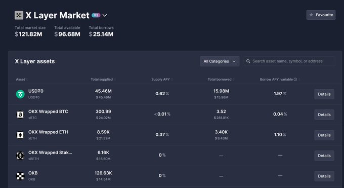This screenshot has width=344, height=188.
Task: Open Details for OKB
Action: (x=324, y=176)
